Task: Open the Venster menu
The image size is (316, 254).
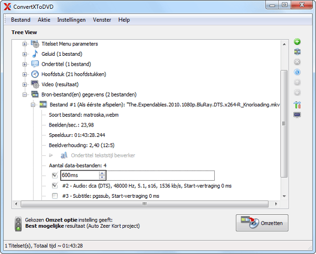Action: coord(102,20)
